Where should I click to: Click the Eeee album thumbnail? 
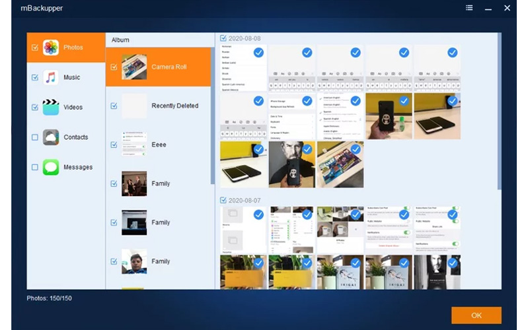point(134,145)
